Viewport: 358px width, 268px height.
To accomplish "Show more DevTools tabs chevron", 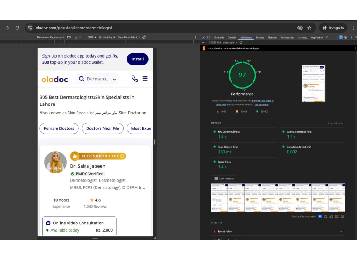I will pyautogui.click(x=327, y=38).
